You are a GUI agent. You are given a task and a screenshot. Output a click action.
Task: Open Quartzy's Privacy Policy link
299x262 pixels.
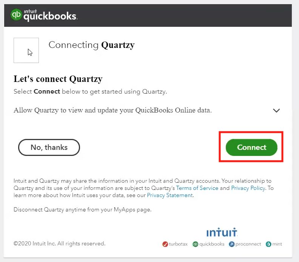pyautogui.click(x=248, y=188)
